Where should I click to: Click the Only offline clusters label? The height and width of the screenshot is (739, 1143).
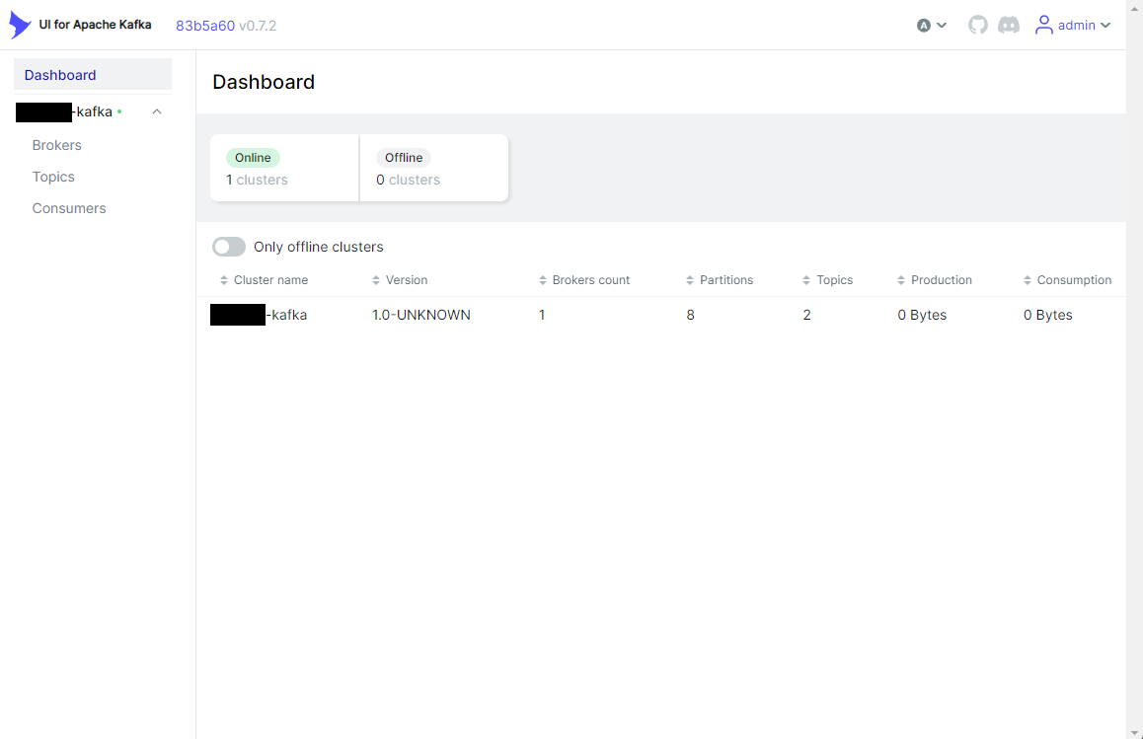pyautogui.click(x=319, y=247)
